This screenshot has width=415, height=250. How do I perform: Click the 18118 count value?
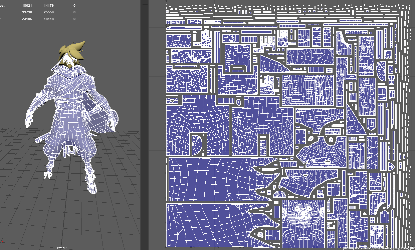tap(49, 19)
